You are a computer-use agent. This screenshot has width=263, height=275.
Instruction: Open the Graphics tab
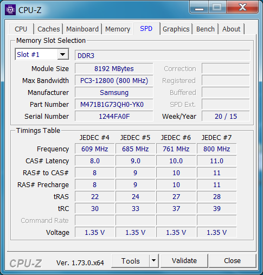[176, 29]
